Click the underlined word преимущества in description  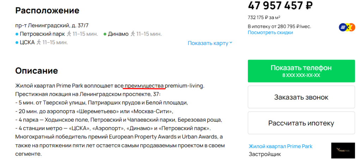(x=145, y=86)
